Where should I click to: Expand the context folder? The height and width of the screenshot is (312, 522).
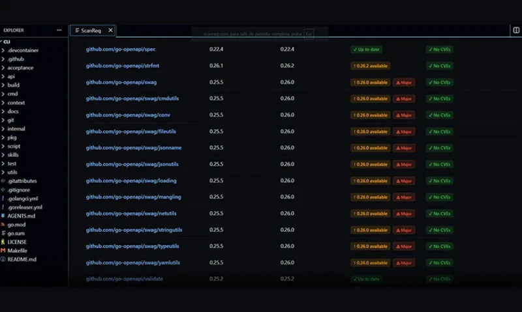[x=16, y=103]
